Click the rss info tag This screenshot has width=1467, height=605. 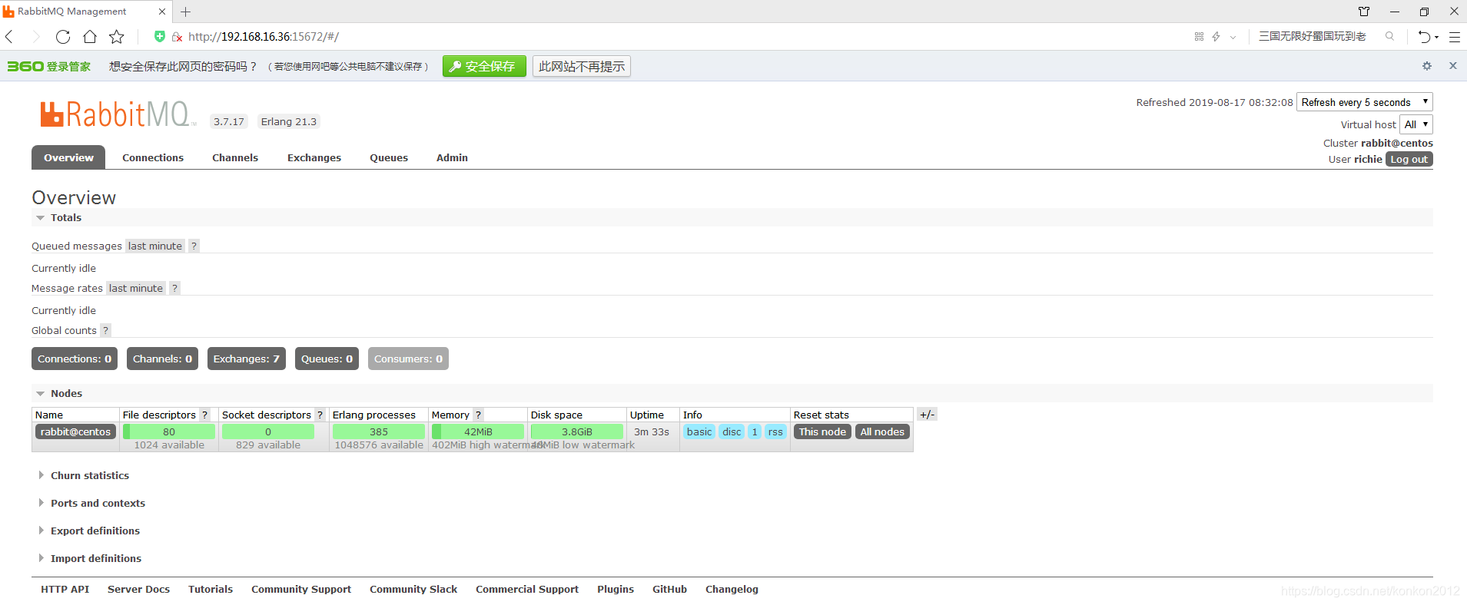(775, 431)
